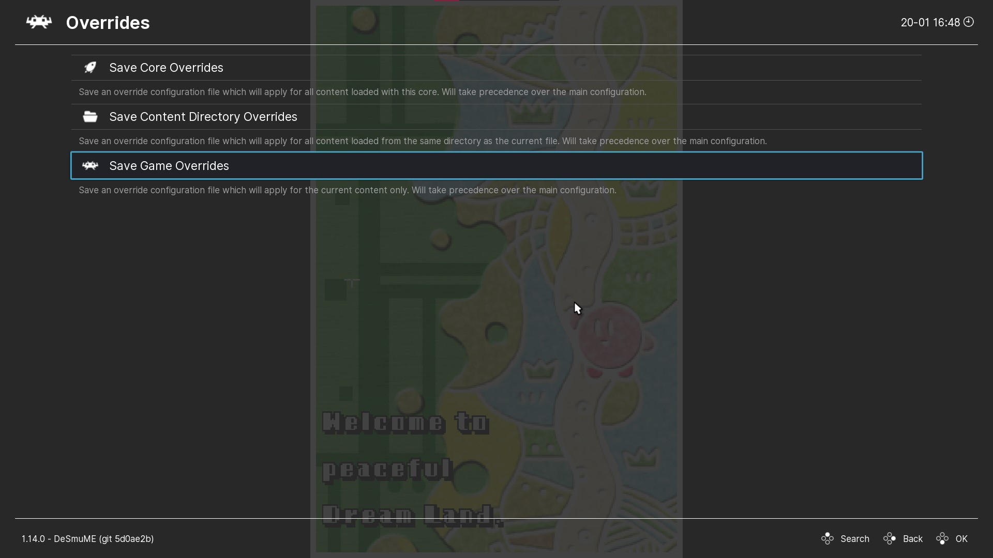Click the gamepad icon beside OK

[x=942, y=539]
